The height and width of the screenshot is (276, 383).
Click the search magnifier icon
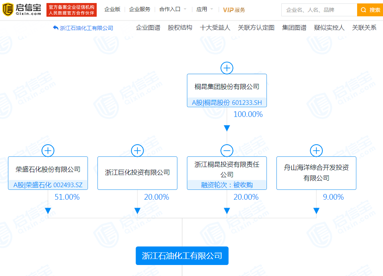click(364, 10)
